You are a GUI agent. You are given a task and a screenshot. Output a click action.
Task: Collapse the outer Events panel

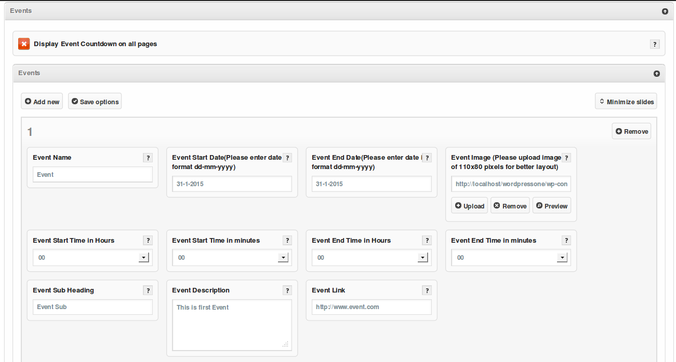tap(665, 11)
